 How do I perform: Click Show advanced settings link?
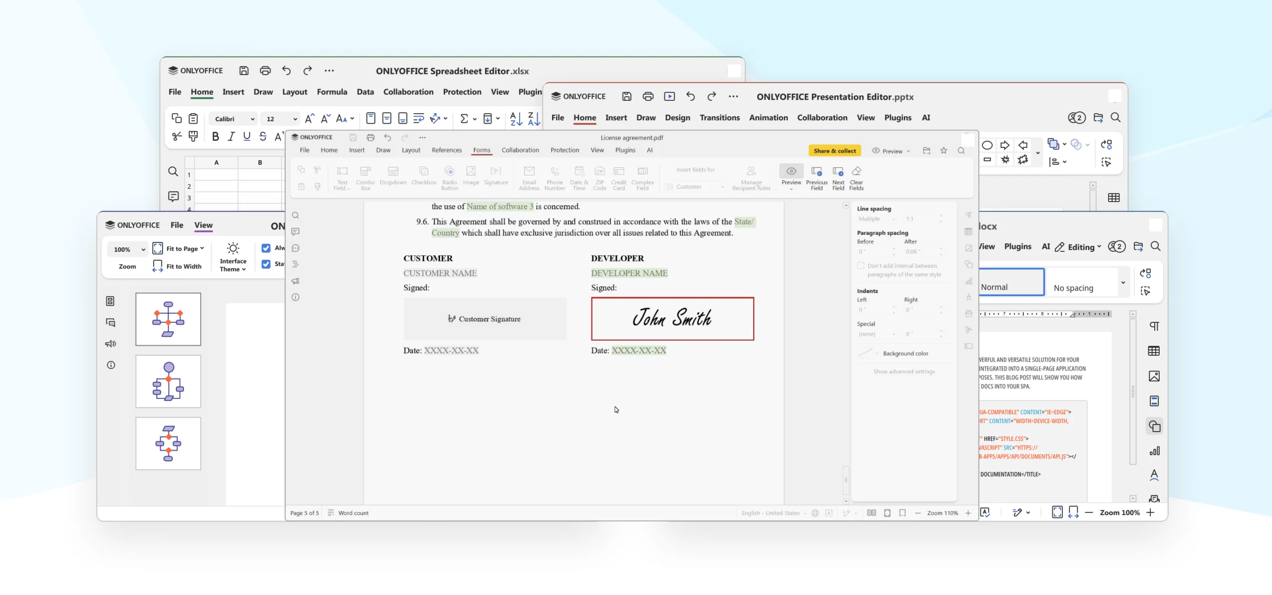pos(904,372)
